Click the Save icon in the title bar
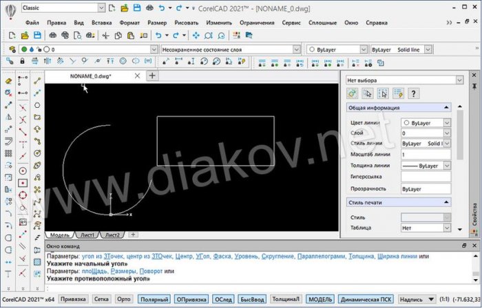The image size is (482, 308). pyautogui.click(x=138, y=8)
